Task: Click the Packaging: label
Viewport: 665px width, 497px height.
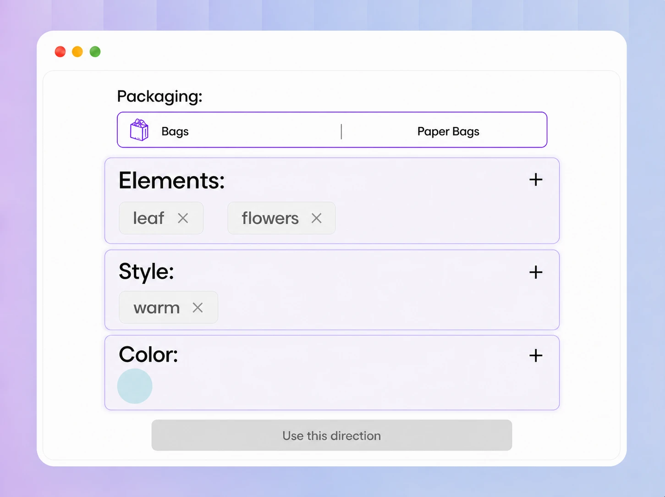Action: [x=159, y=97]
